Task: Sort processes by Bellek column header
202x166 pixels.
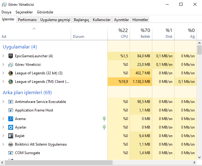Action: 141,34
